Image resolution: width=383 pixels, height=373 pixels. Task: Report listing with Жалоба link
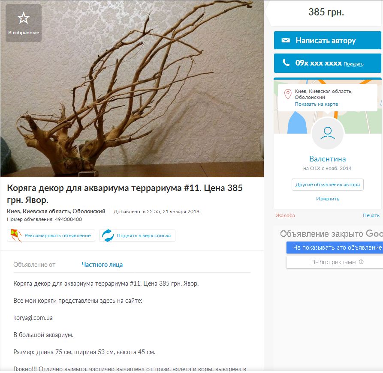pyautogui.click(x=285, y=215)
